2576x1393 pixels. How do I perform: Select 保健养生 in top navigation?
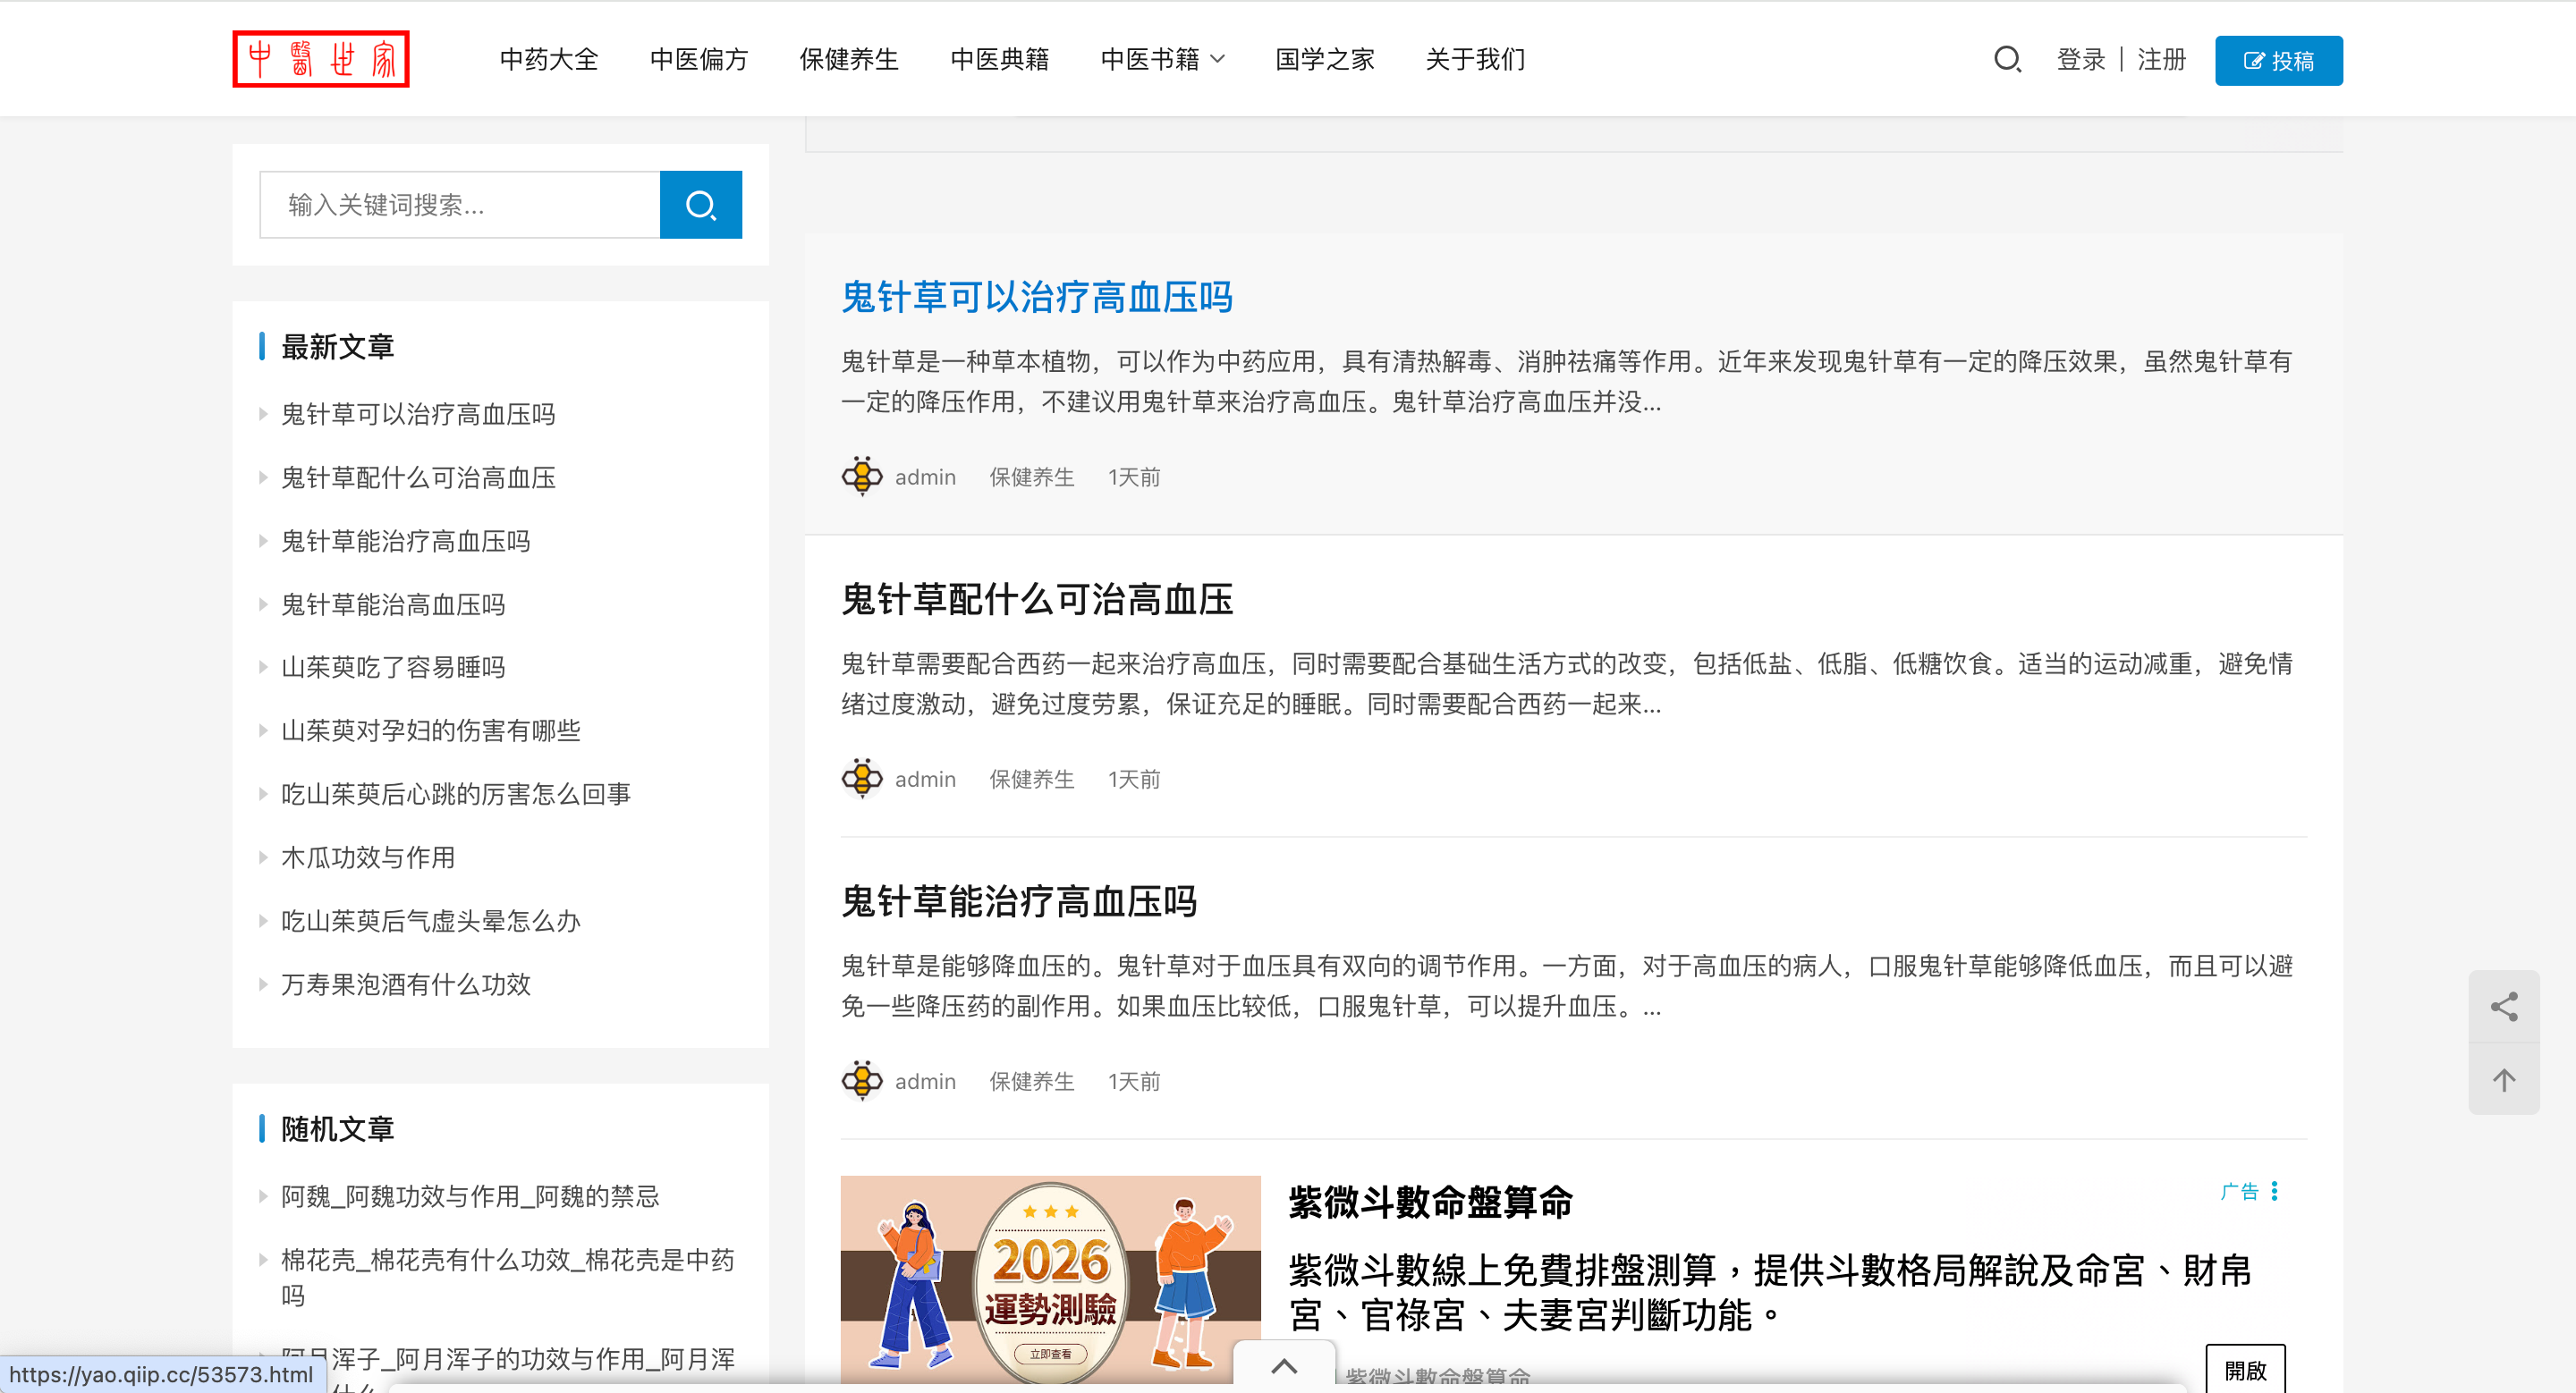click(x=848, y=60)
